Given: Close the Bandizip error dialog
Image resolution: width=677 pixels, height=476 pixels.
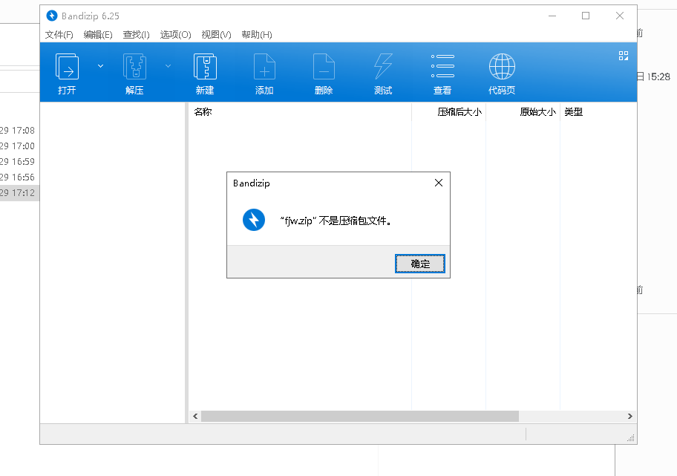Looking at the screenshot, I should pyautogui.click(x=439, y=183).
